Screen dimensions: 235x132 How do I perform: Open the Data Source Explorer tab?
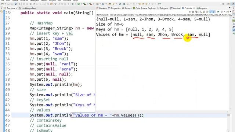144,8
